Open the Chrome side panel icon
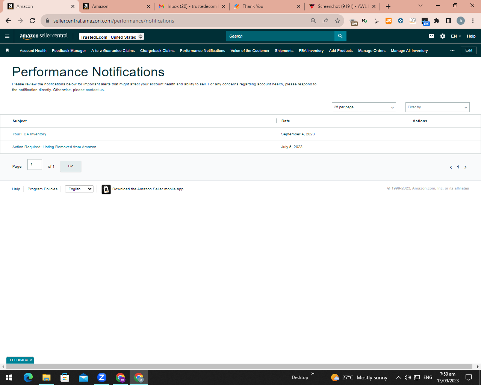 click(449, 21)
